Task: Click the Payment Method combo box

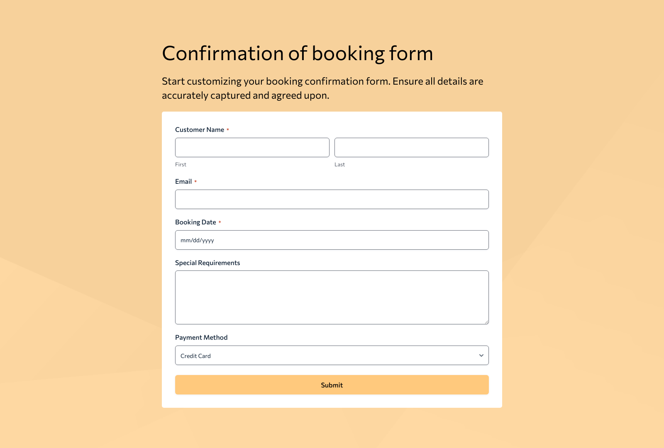Action: point(332,355)
